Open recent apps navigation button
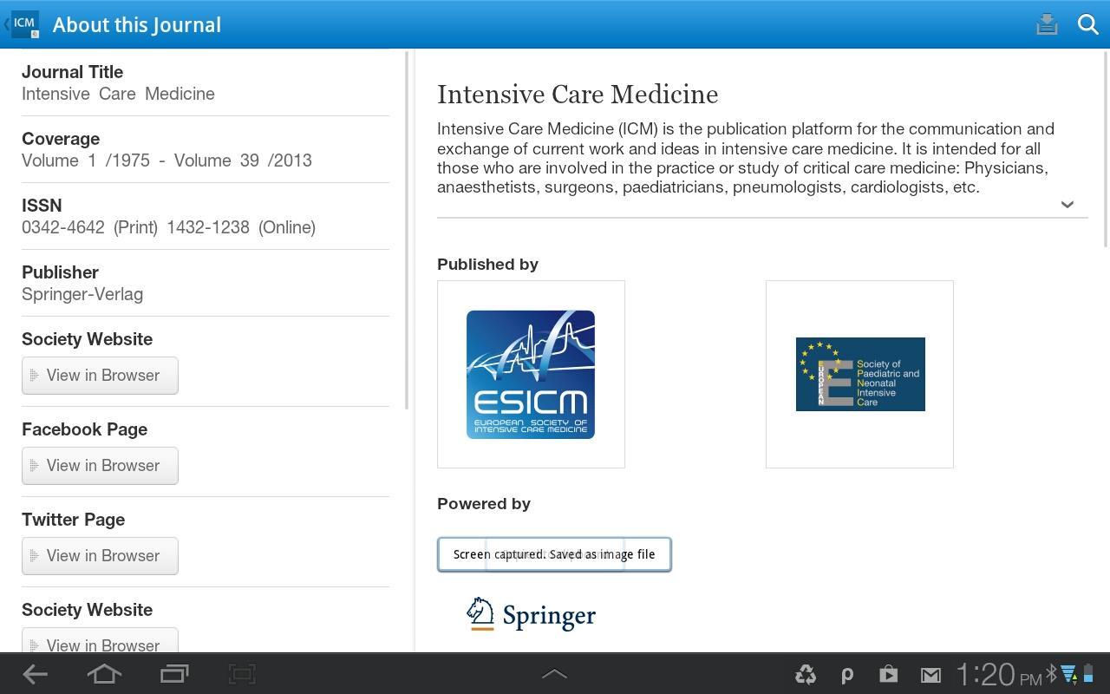This screenshot has width=1110, height=694. [x=174, y=674]
